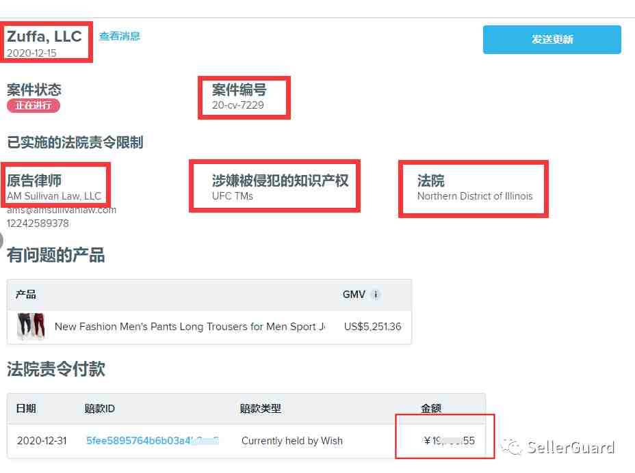This screenshot has height=473, width=635.
Task: Click the 正在进行 status badge
Action: 34,106
